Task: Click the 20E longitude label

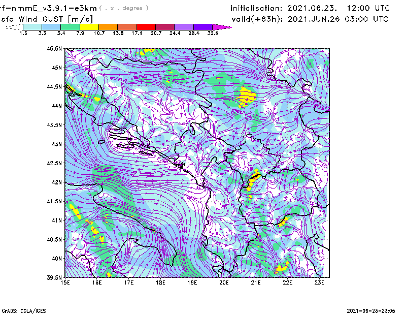Action: (x=224, y=283)
